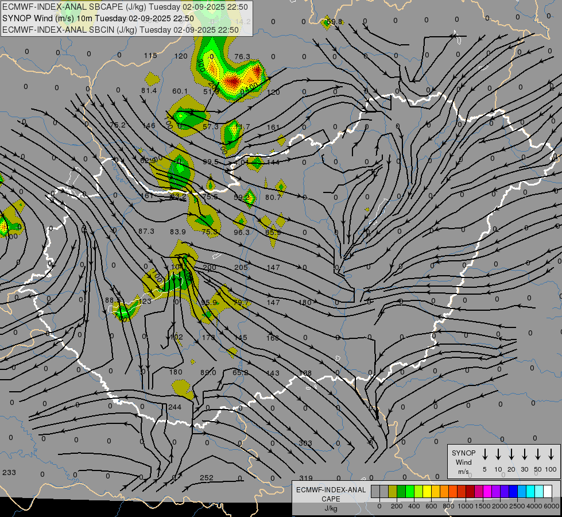This screenshot has width=562, height=517.
Task: Click the map value 87.3
Action: coord(146,232)
